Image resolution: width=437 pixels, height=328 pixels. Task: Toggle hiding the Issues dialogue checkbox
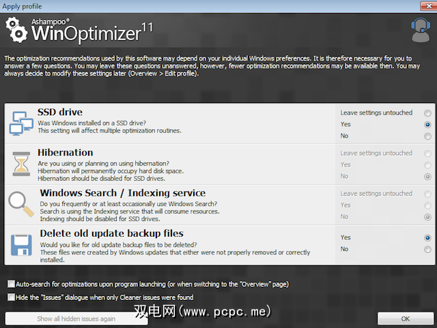tap(11, 297)
